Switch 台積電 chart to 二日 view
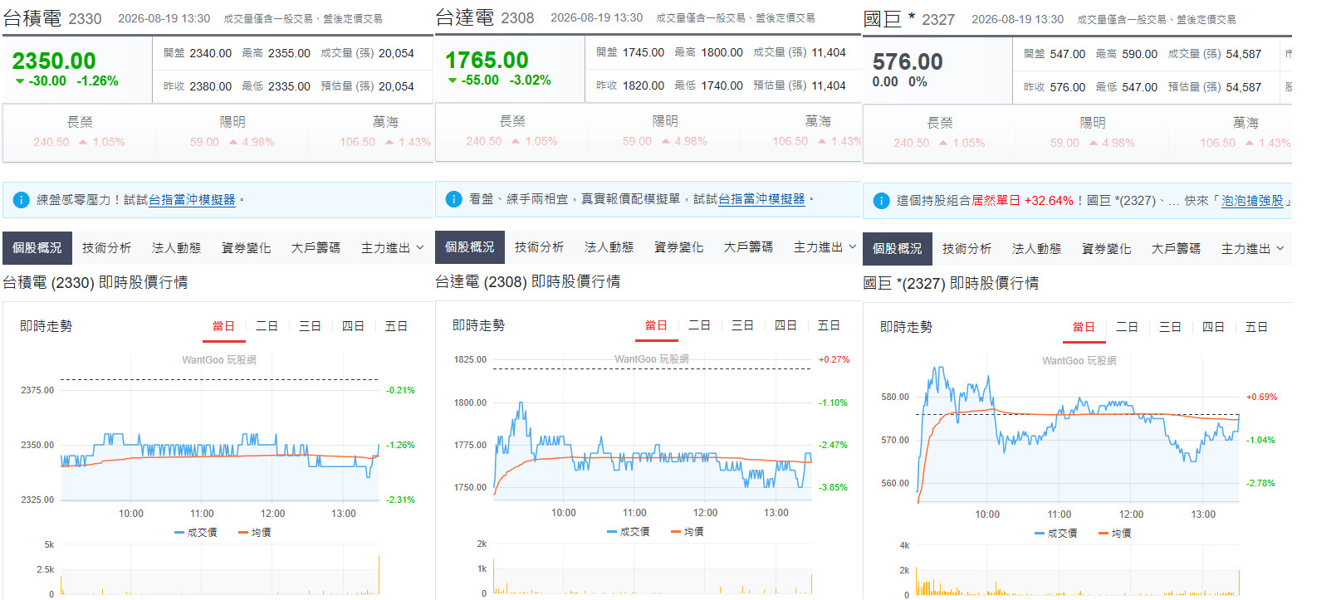 (267, 327)
